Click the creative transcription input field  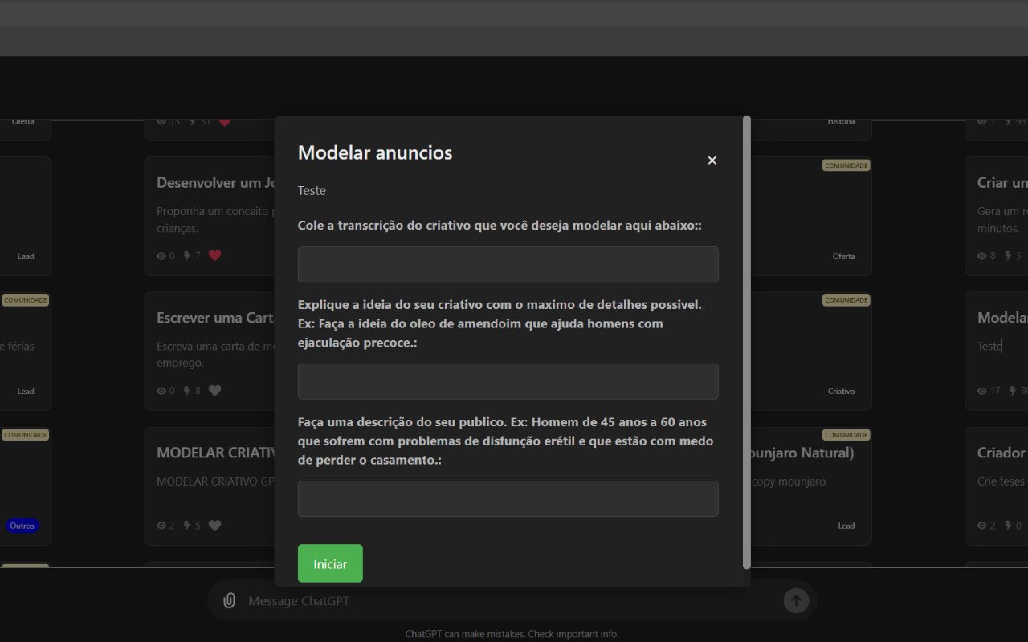(508, 264)
